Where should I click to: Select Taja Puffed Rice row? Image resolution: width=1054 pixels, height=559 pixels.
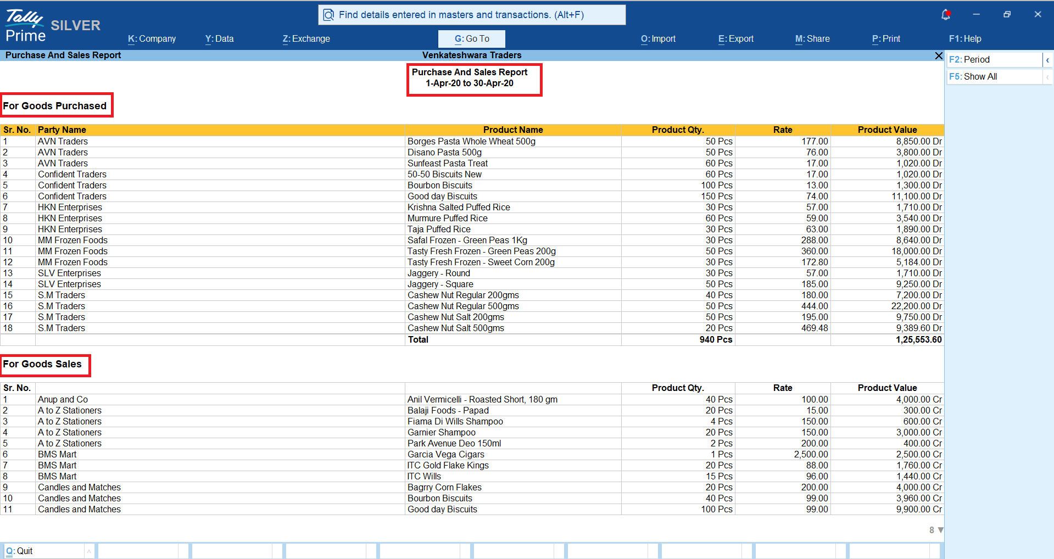(472, 230)
